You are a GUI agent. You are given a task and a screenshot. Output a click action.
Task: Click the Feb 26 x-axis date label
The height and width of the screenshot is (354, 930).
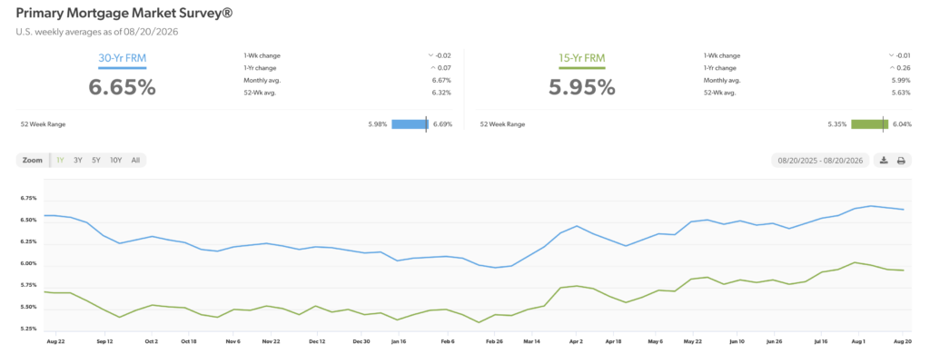click(x=495, y=342)
